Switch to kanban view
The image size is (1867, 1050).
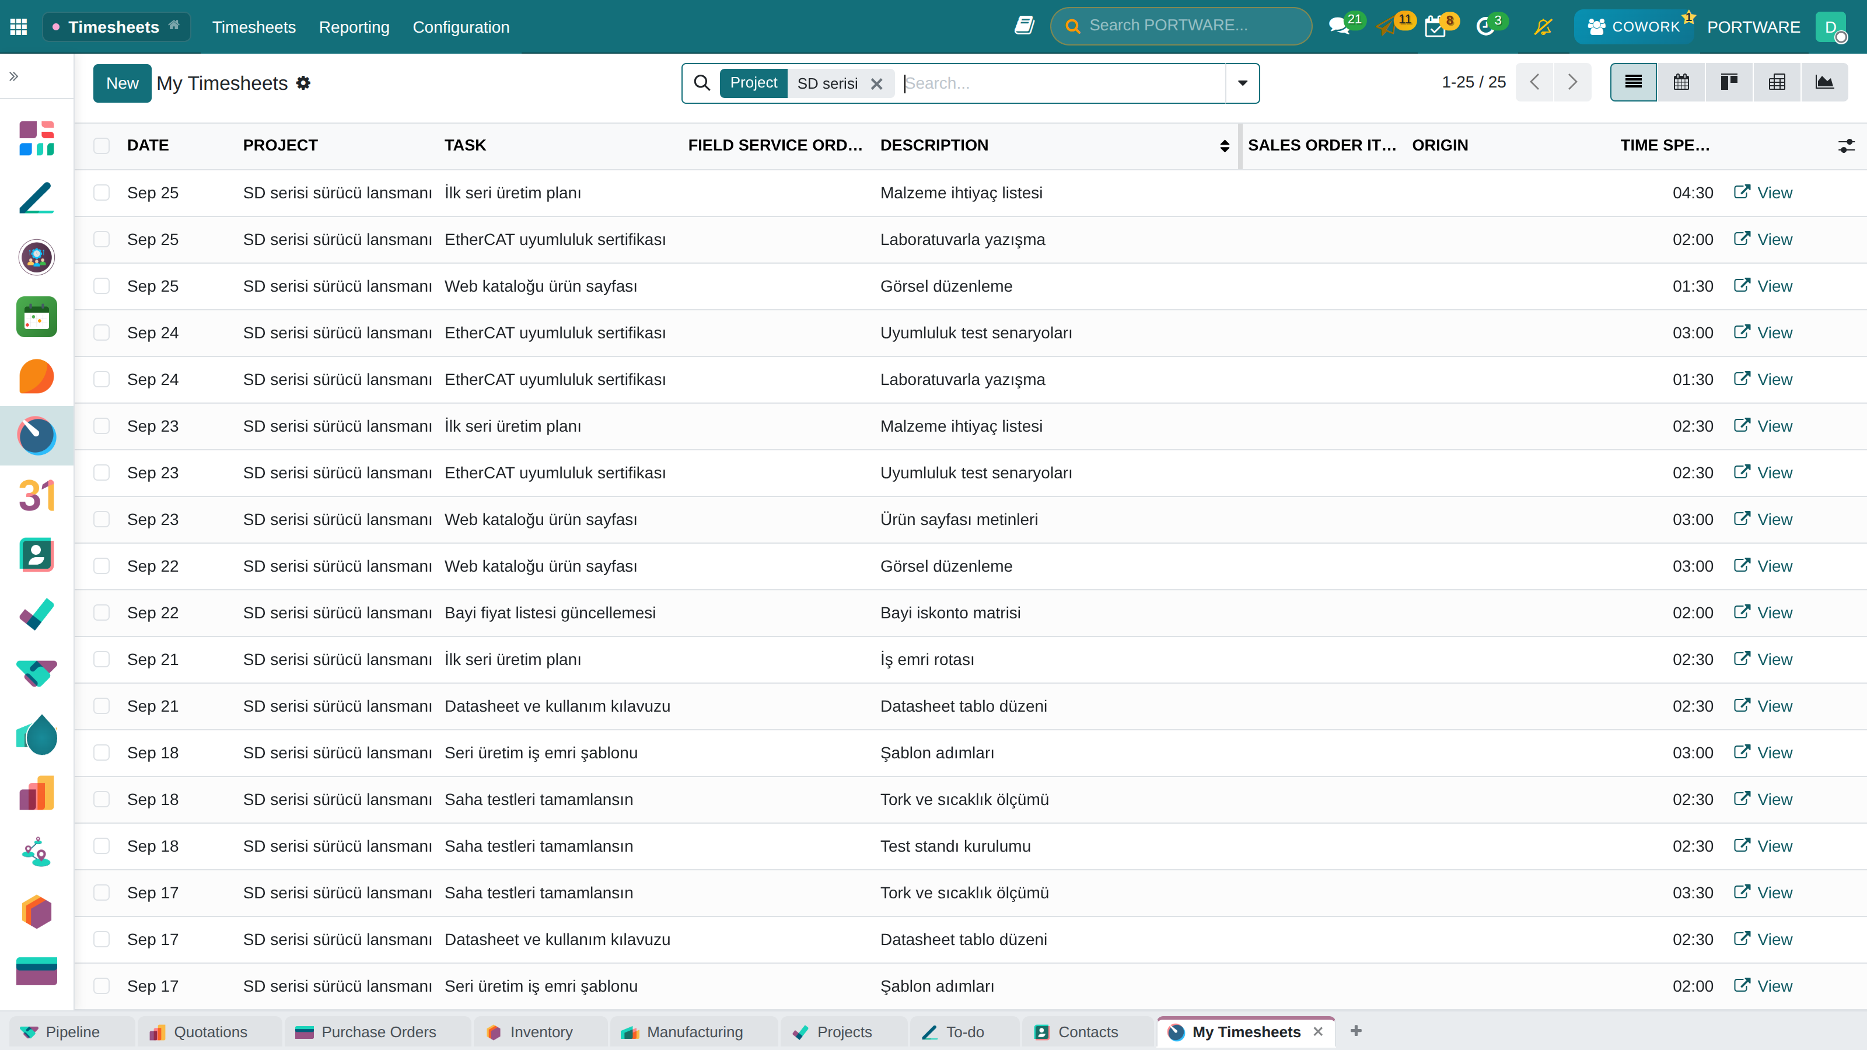click(x=1729, y=82)
